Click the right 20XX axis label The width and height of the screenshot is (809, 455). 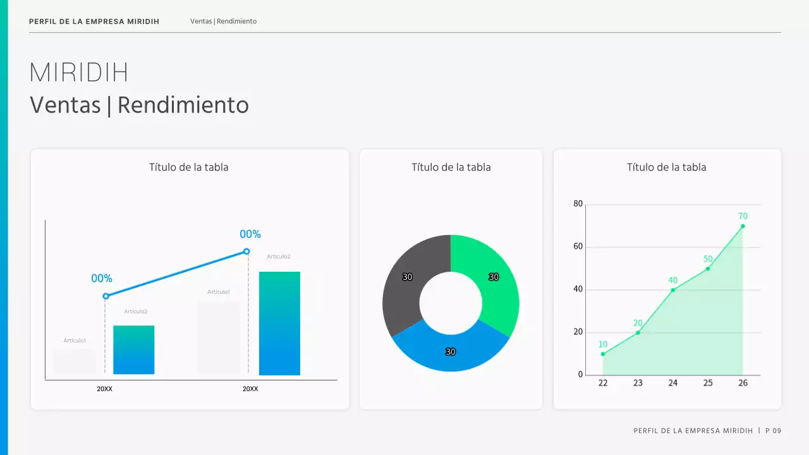point(250,389)
